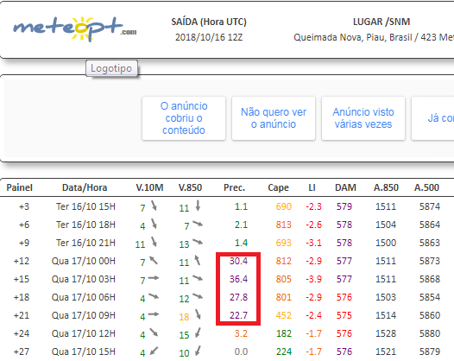Click the Prec. column header
Screen dimensions: 454x361
coord(234,187)
